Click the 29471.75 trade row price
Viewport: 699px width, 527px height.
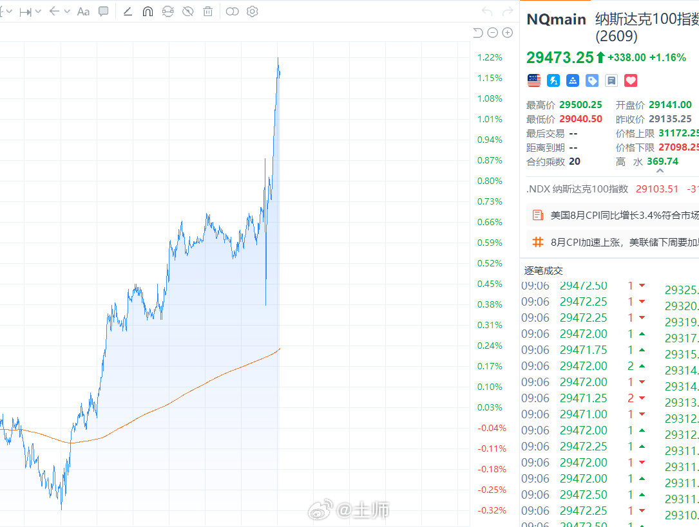(x=583, y=350)
